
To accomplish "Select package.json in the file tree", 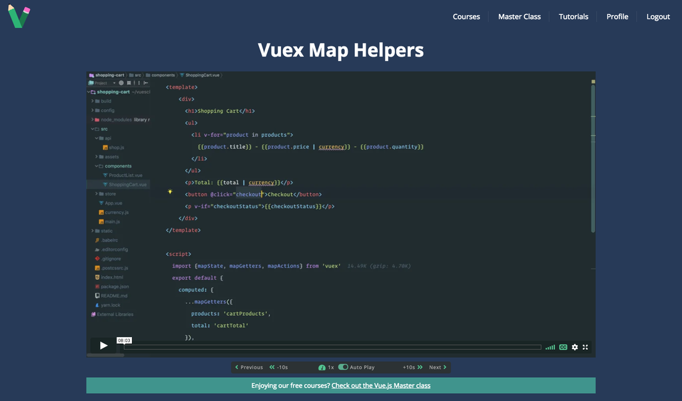I will [112, 287].
